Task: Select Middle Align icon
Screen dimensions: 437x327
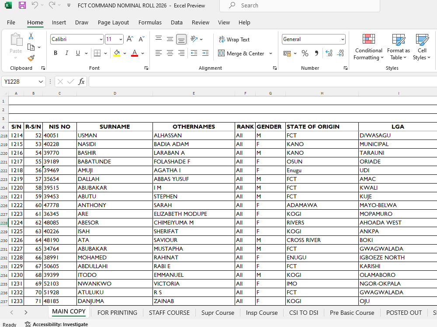Action: [x=170, y=39]
